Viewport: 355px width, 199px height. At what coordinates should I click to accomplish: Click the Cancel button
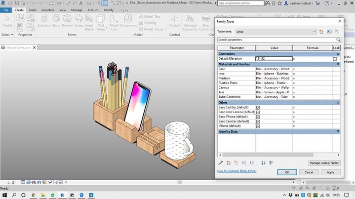309,172
